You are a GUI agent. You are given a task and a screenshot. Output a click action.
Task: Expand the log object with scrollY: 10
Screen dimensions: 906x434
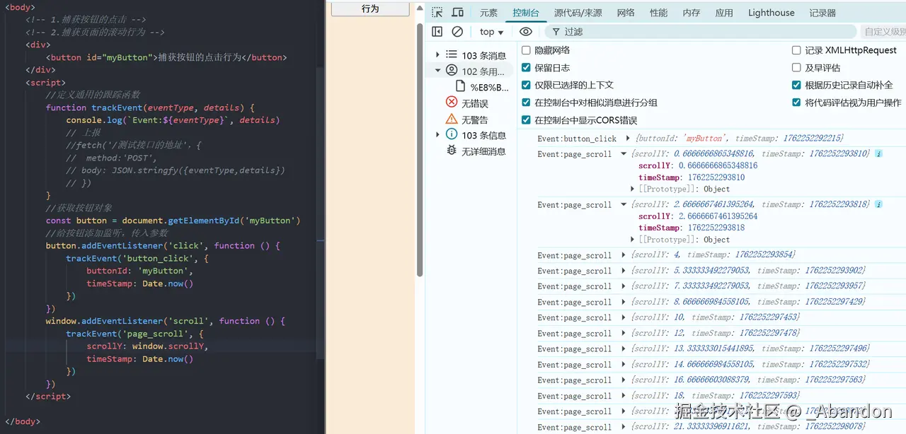click(624, 317)
